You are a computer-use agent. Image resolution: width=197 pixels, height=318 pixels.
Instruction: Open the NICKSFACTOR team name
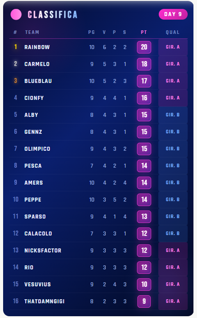pos(43,251)
